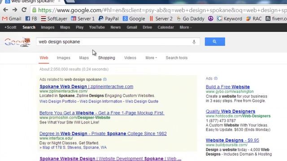Open the Server 1 bookmark
This screenshot has width=287, height=161.
tap(83, 19)
